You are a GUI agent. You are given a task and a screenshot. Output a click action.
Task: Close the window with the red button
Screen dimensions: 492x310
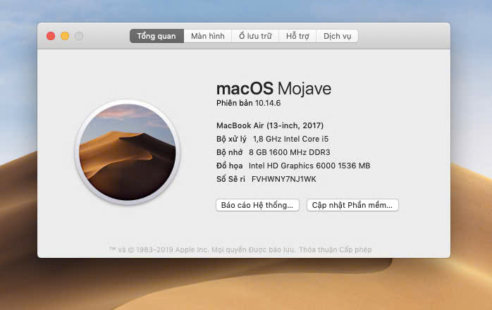click(51, 36)
